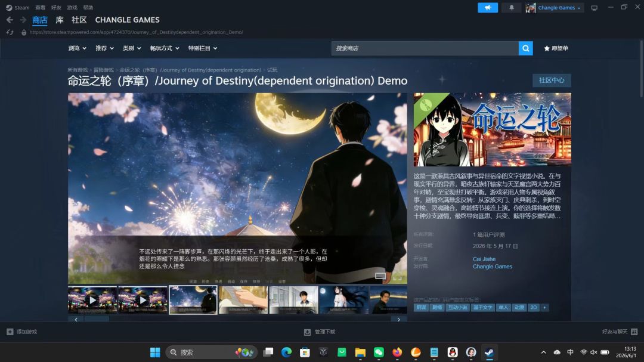This screenshot has width=644, height=362.
Task: Click the Steam logo in the menu bar
Action: coord(9,7)
